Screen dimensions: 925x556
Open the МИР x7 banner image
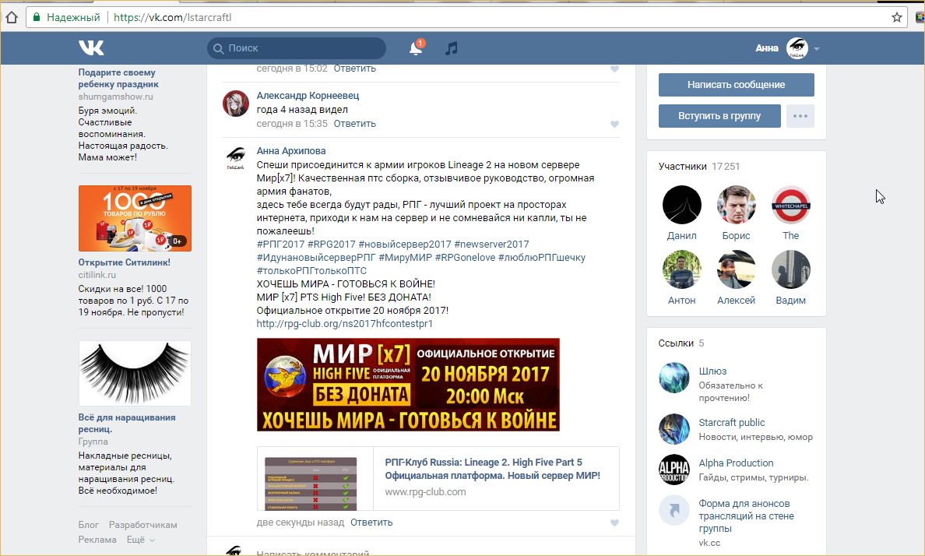coord(408,384)
